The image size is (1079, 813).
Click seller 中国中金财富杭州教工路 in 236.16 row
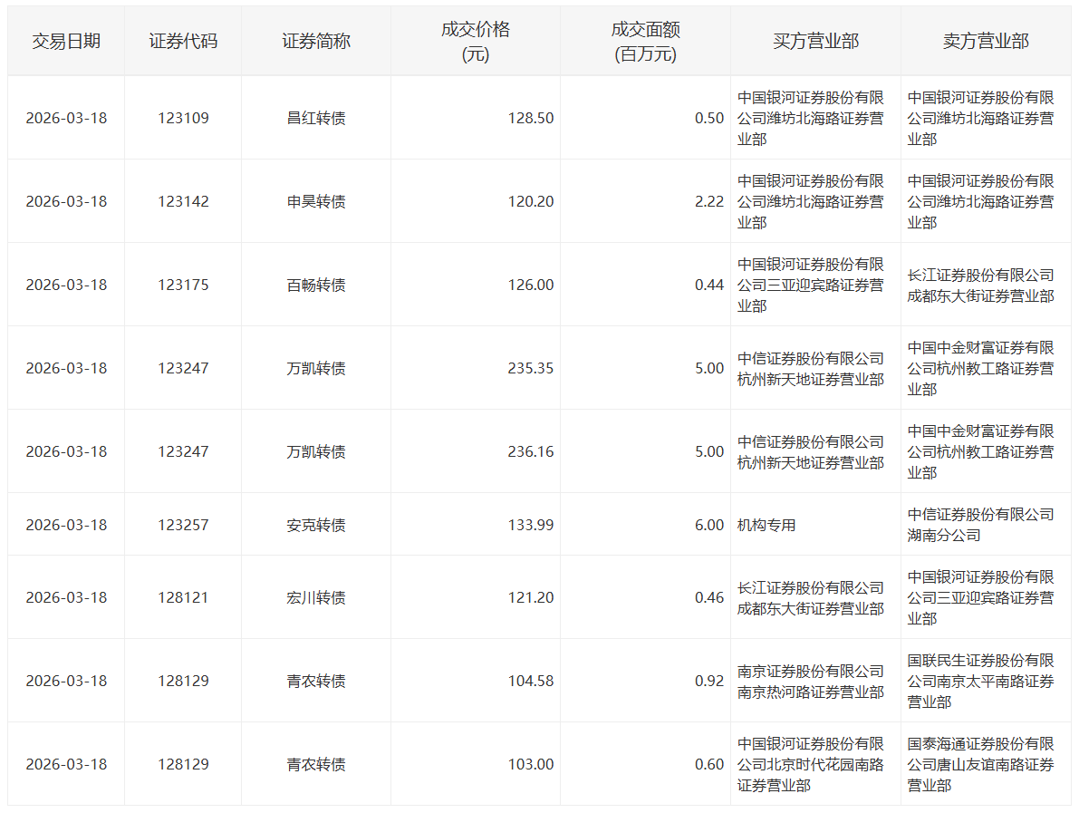click(980, 451)
